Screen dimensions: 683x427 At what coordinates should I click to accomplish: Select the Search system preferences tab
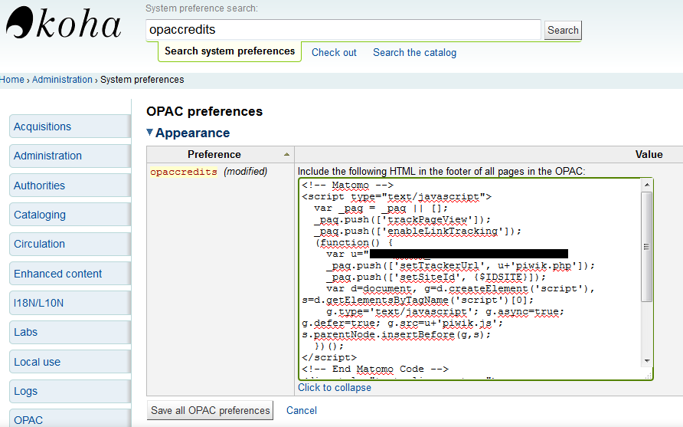click(230, 51)
